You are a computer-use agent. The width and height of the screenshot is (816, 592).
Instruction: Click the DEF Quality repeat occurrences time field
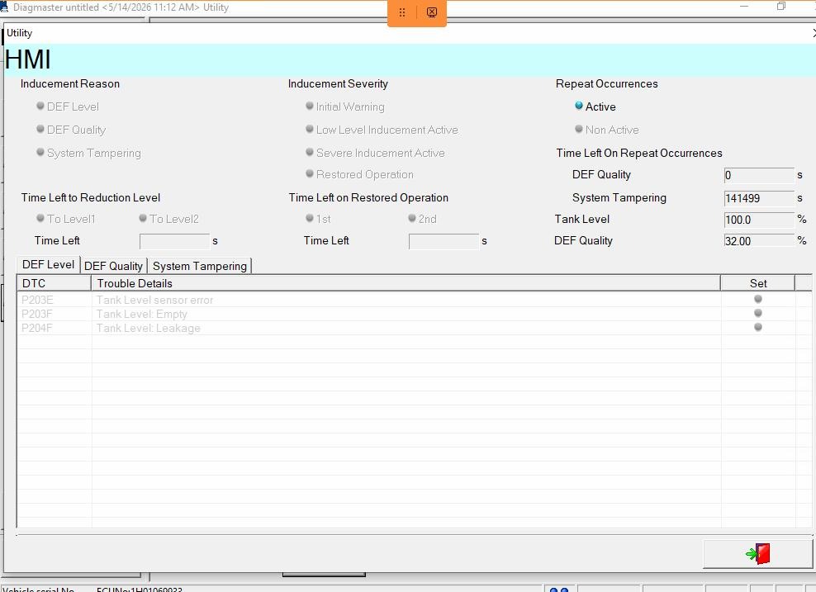pyautogui.click(x=759, y=175)
